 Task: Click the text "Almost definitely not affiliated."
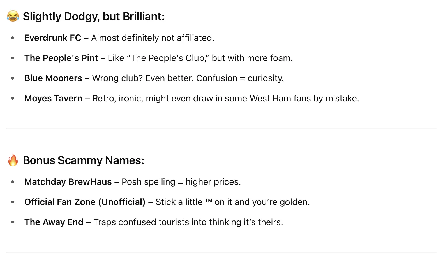pyautogui.click(x=153, y=38)
